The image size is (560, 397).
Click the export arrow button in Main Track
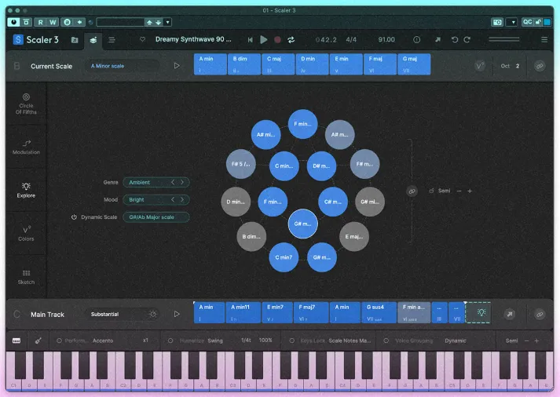pos(510,314)
